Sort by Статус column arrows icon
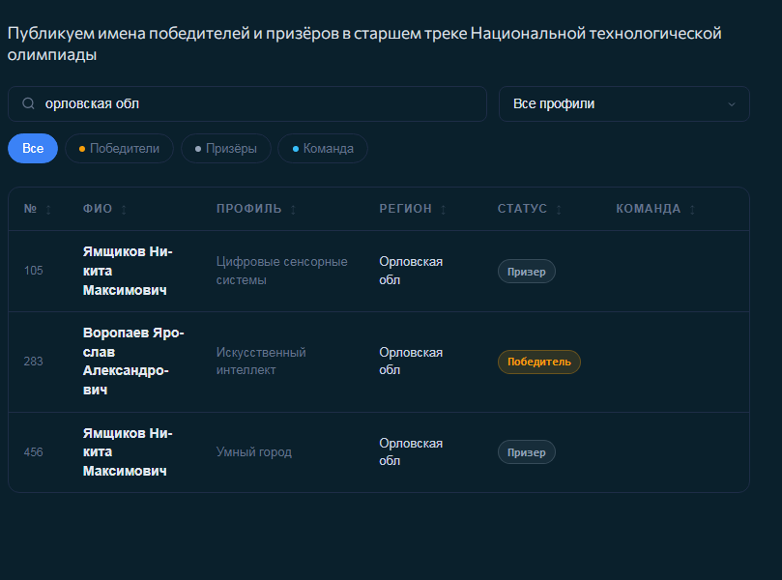This screenshot has height=580, width=782. point(559,210)
